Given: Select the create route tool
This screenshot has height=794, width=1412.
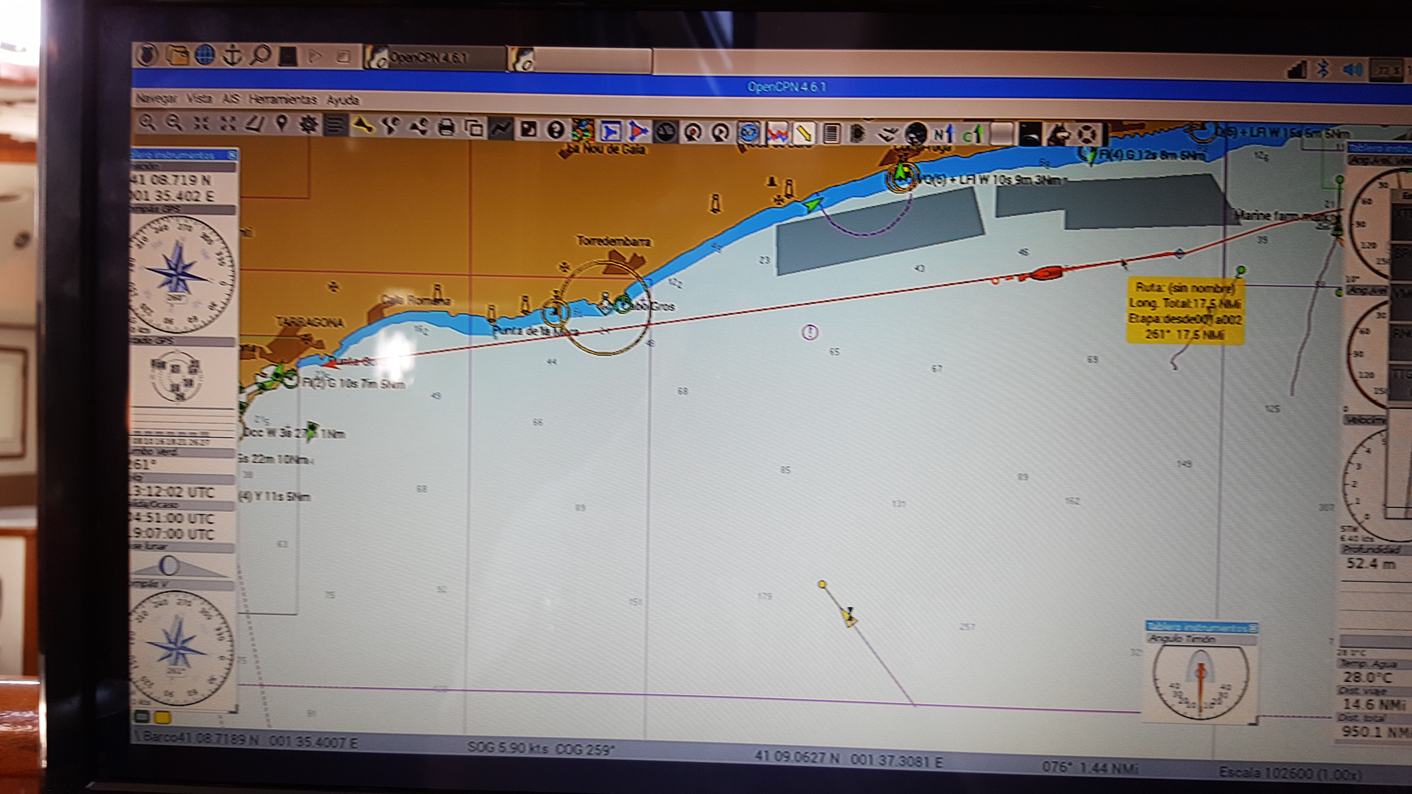Looking at the screenshot, I should click(255, 125).
